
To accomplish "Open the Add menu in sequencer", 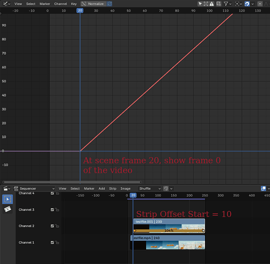I will coord(102,188).
